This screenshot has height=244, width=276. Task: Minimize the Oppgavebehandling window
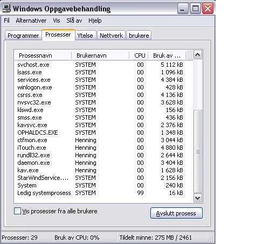pyautogui.click(x=183, y=9)
